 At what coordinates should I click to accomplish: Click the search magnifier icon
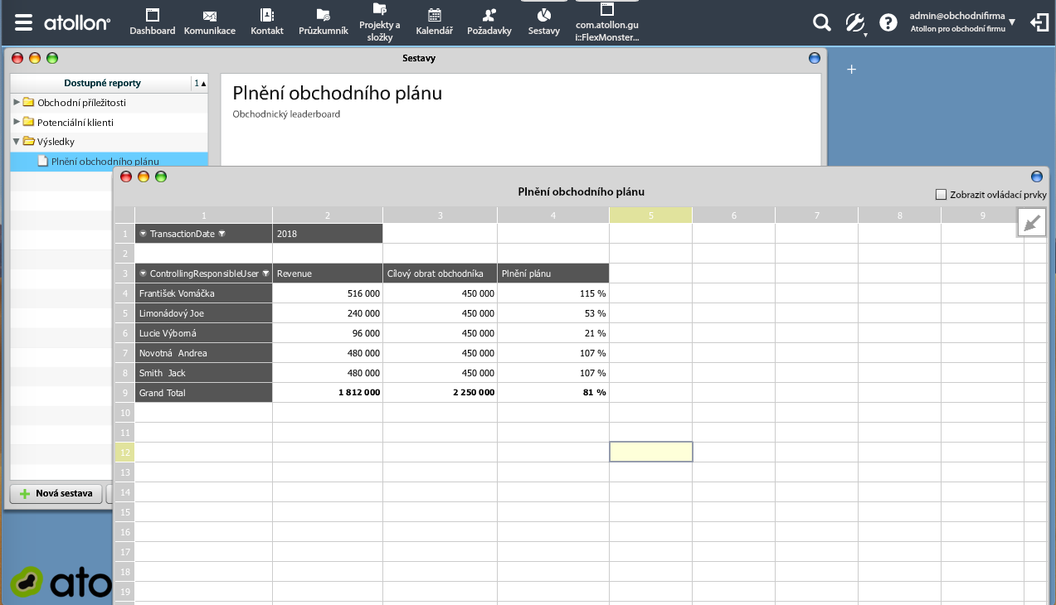[x=821, y=22]
